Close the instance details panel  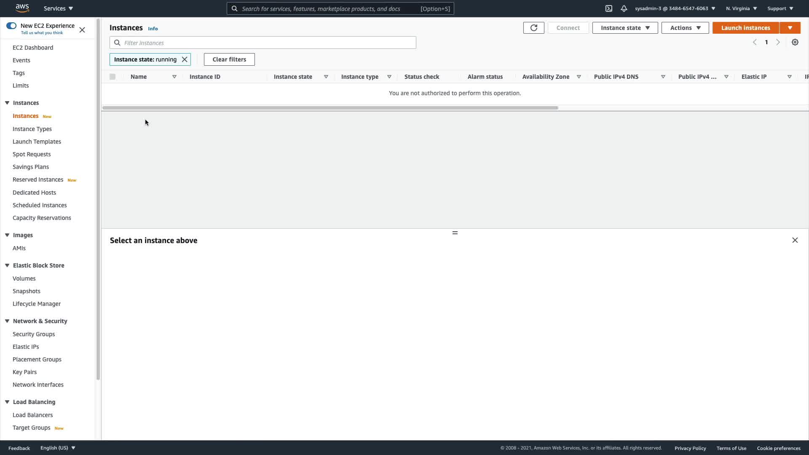point(795,240)
